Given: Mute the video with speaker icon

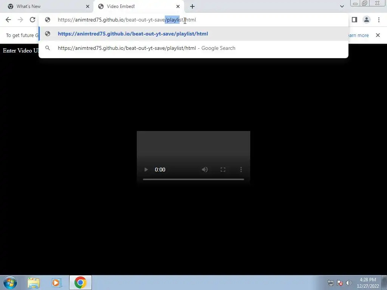Looking at the screenshot, I should point(204,170).
